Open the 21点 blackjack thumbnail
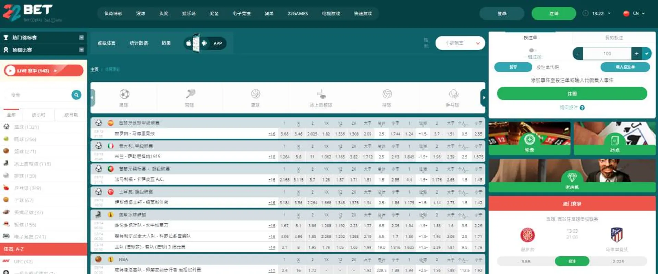 coord(614,138)
